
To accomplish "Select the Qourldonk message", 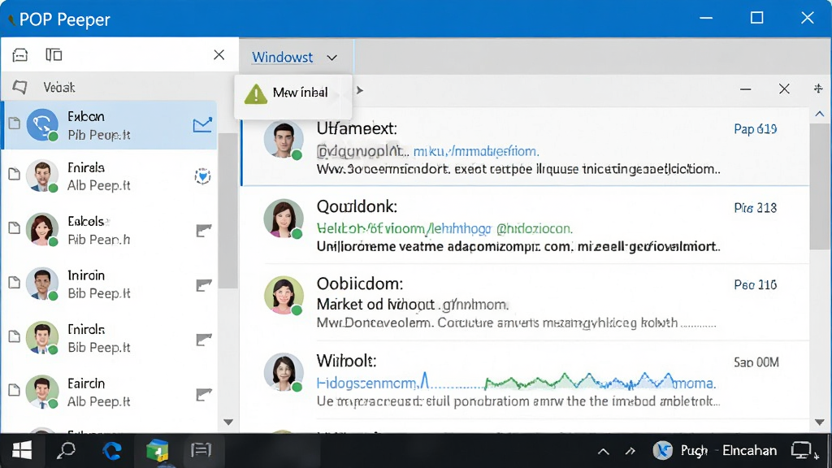I will click(x=526, y=225).
